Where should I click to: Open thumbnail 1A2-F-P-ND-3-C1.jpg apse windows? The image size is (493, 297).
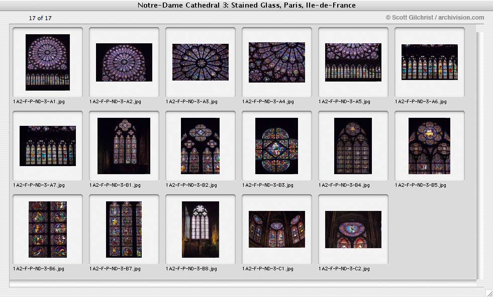pyautogui.click(x=277, y=229)
